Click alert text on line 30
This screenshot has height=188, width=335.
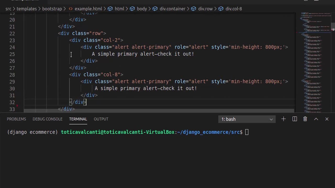tap(146, 88)
